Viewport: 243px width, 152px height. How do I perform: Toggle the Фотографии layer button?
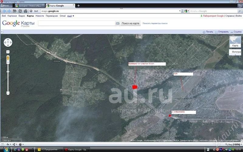[236, 52]
